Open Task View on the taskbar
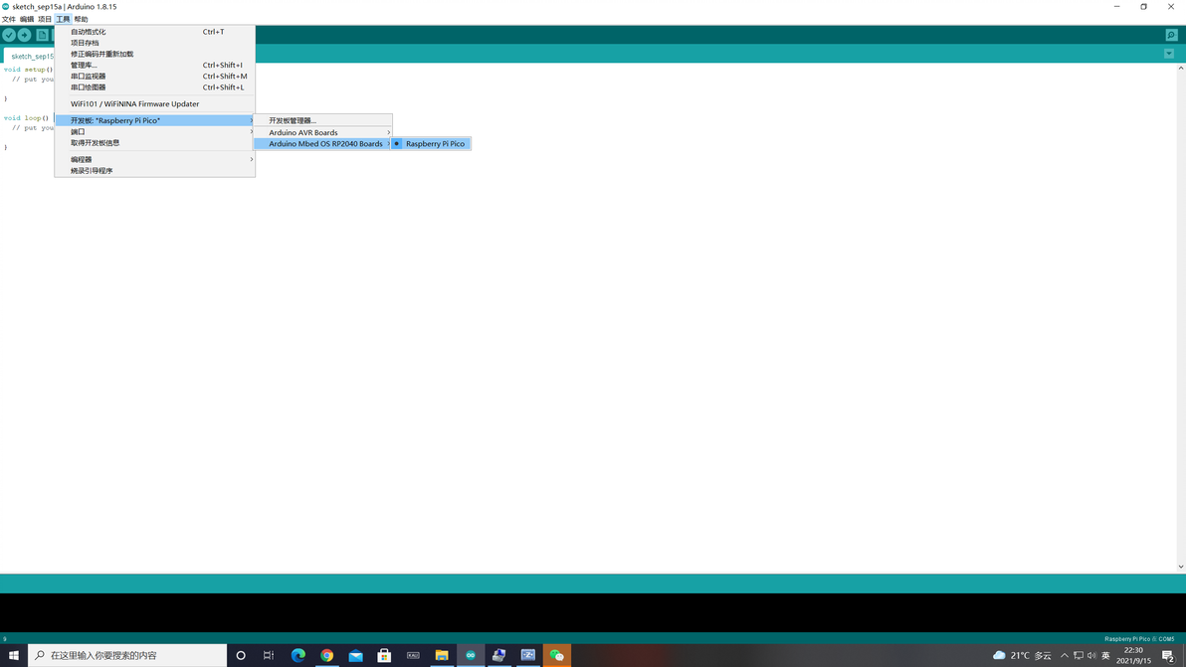The width and height of the screenshot is (1186, 667). [x=269, y=655]
